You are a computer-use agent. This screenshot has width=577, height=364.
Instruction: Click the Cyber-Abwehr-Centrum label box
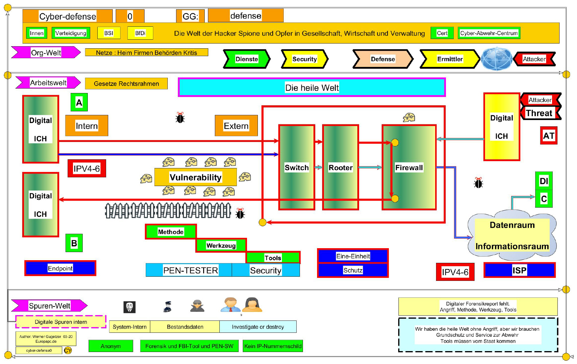click(489, 33)
